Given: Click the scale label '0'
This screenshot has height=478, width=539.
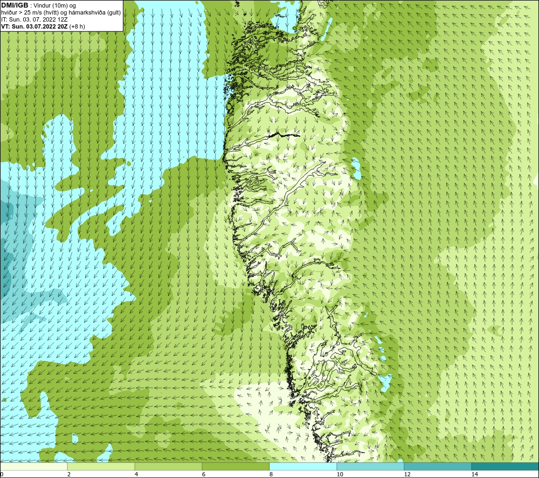Looking at the screenshot, I should (x=2, y=474).
